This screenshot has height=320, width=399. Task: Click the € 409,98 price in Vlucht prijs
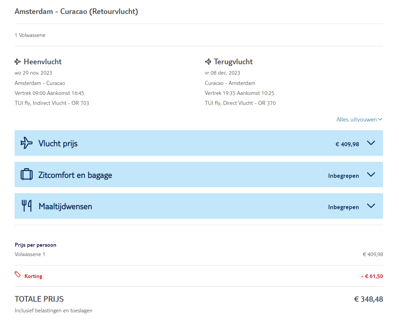point(347,144)
